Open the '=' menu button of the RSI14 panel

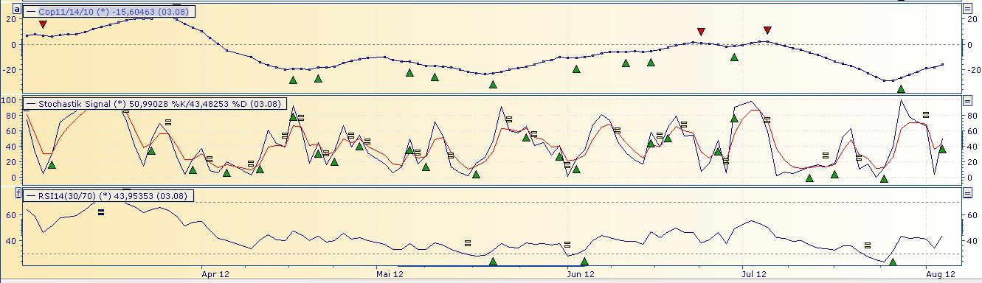[x=968, y=193]
